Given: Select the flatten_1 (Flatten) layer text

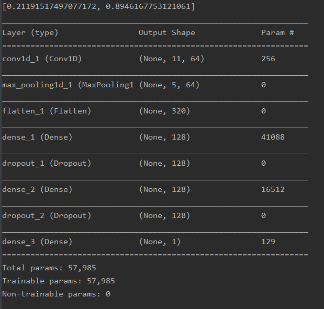Looking at the screenshot, I should (47, 111).
